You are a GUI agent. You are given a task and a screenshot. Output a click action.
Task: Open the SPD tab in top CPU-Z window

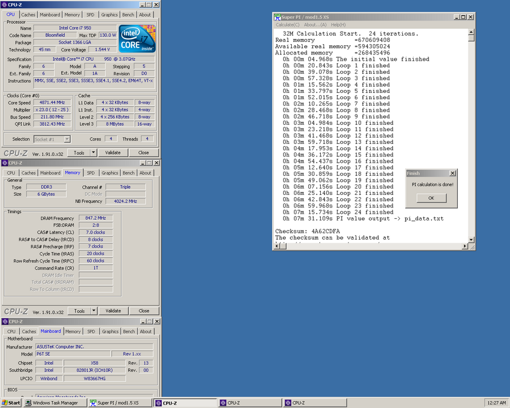[90, 15]
